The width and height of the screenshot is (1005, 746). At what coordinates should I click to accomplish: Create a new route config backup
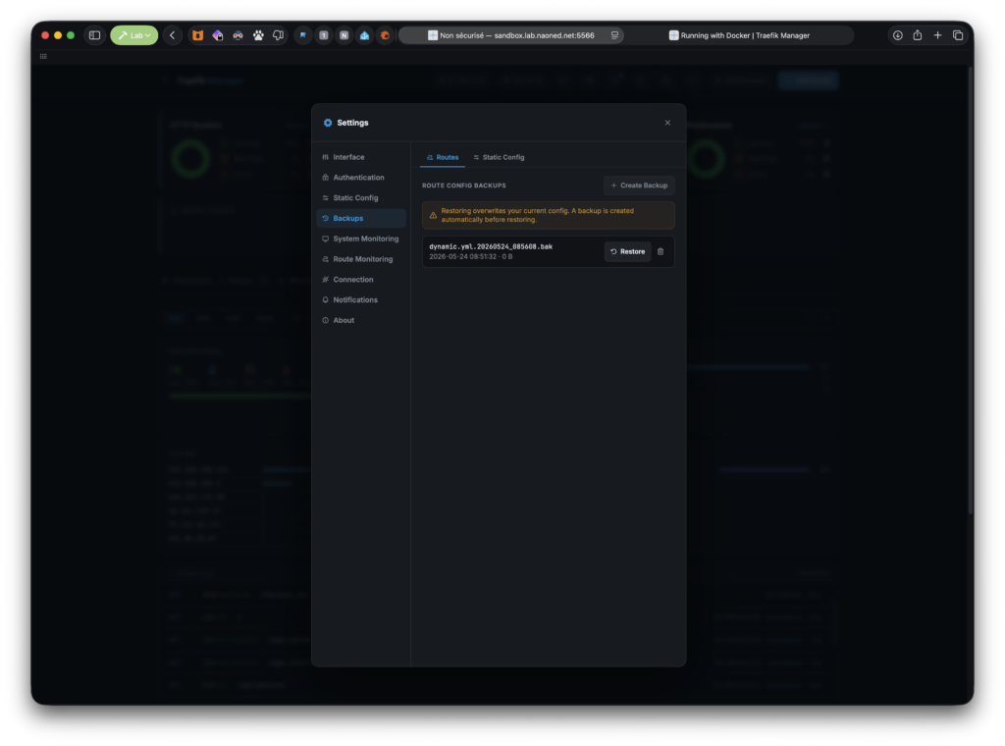[639, 186]
